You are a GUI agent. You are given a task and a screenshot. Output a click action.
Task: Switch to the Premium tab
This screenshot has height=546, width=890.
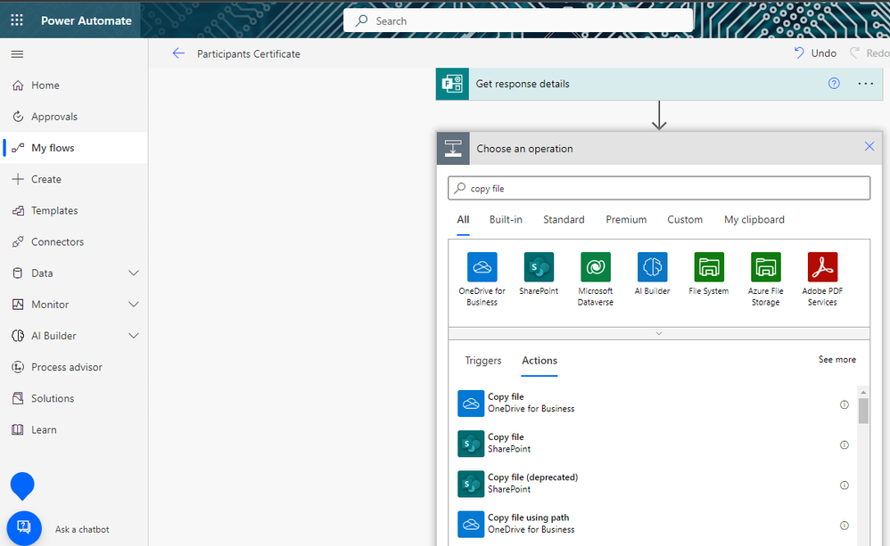626,219
